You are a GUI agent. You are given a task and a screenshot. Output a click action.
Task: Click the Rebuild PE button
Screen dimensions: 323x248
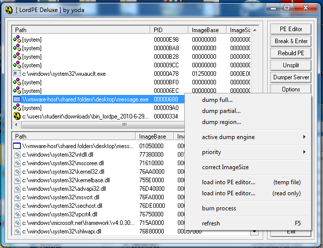point(291,53)
